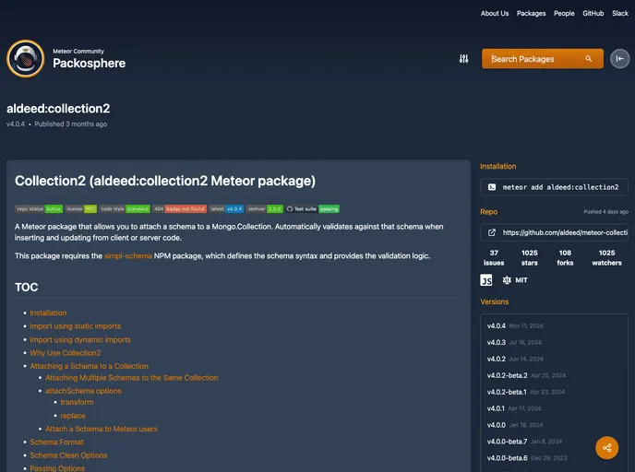Open GitHub in top navigation

click(x=593, y=13)
